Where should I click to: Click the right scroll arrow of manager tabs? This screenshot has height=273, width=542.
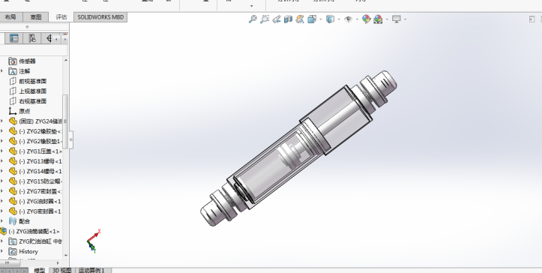point(64,40)
